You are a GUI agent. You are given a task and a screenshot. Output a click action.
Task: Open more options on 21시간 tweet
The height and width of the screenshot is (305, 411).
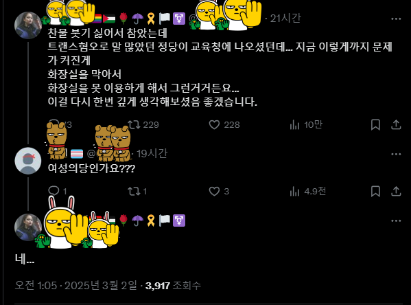point(396,19)
